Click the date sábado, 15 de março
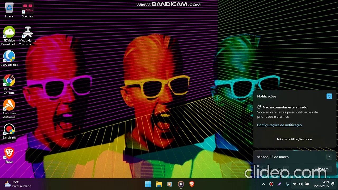338x190 pixels. point(273,157)
